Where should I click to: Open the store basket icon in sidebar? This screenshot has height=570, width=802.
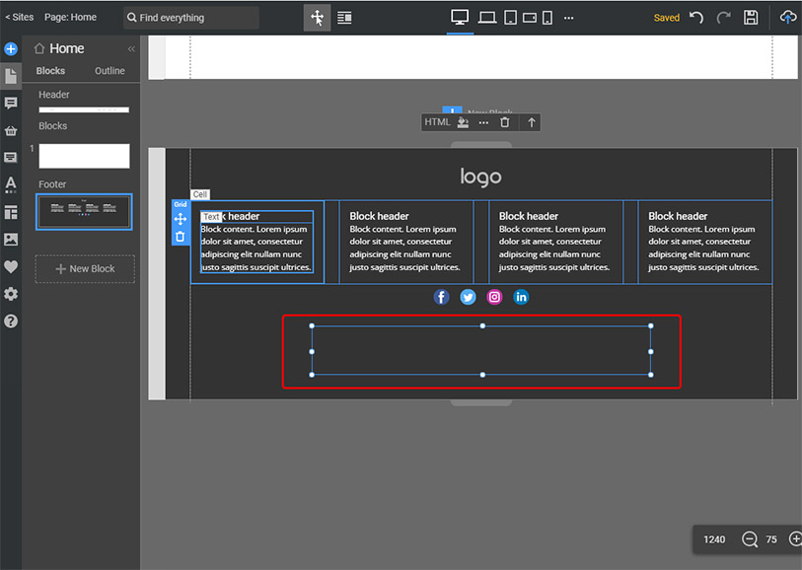tap(11, 130)
